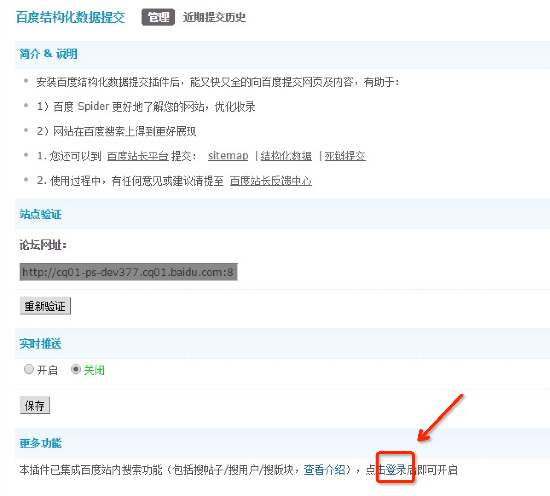
Task: Click the 保存 button
Action: pyautogui.click(x=35, y=406)
